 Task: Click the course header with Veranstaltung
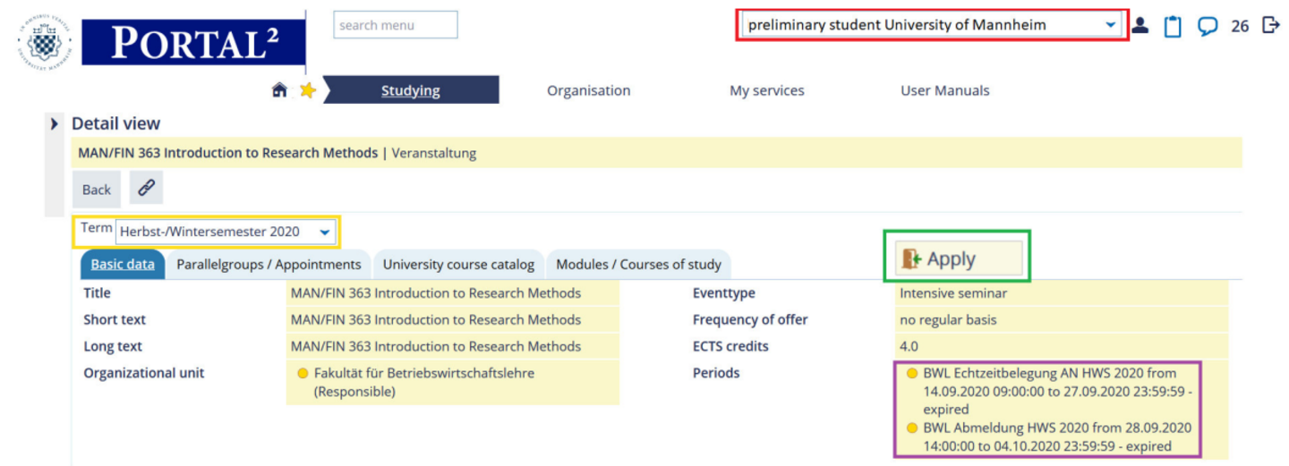(657, 153)
